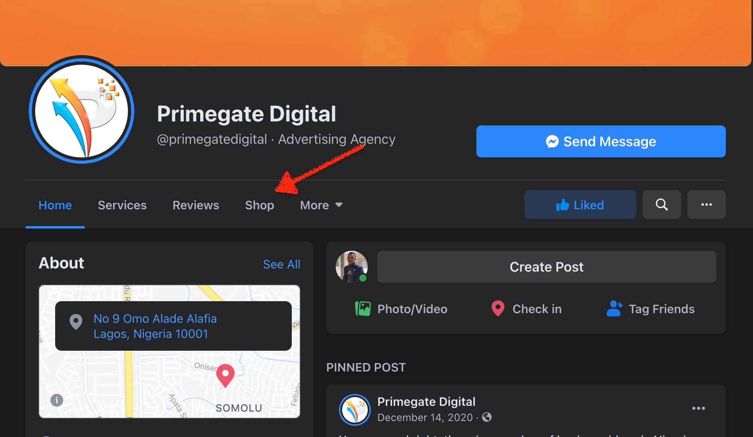
Task: Click See All in About section
Action: click(281, 264)
